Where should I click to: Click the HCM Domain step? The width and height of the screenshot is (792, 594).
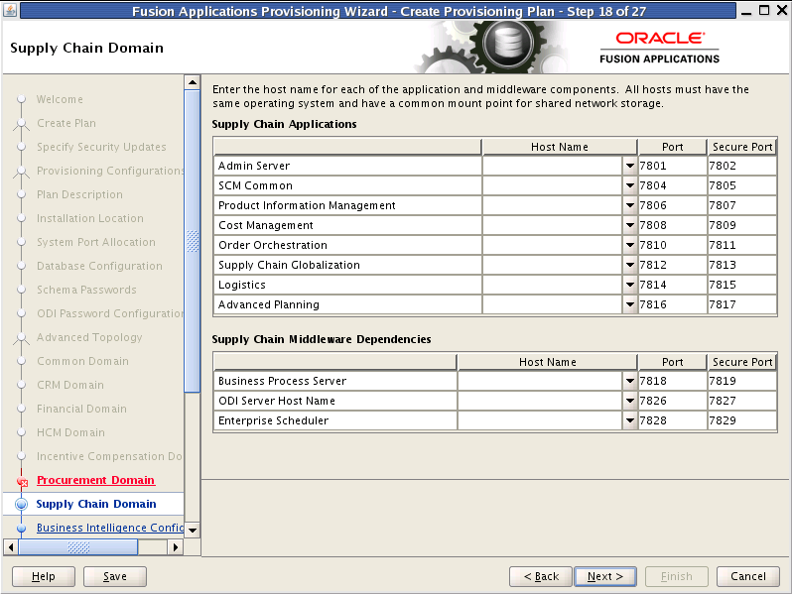click(x=70, y=432)
